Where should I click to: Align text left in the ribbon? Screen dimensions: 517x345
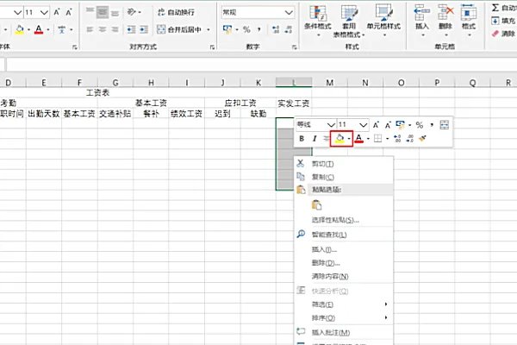pyautogui.click(x=90, y=29)
